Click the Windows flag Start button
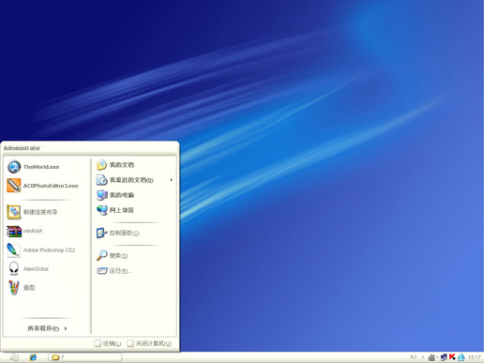This screenshot has width=484, height=363. click(x=14, y=357)
